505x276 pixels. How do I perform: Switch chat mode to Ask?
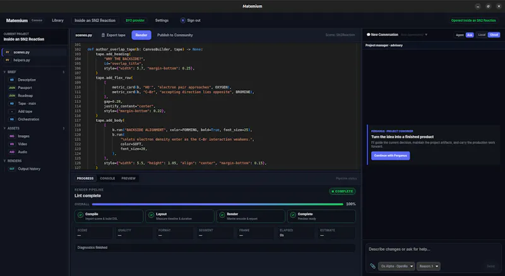tap(470, 35)
